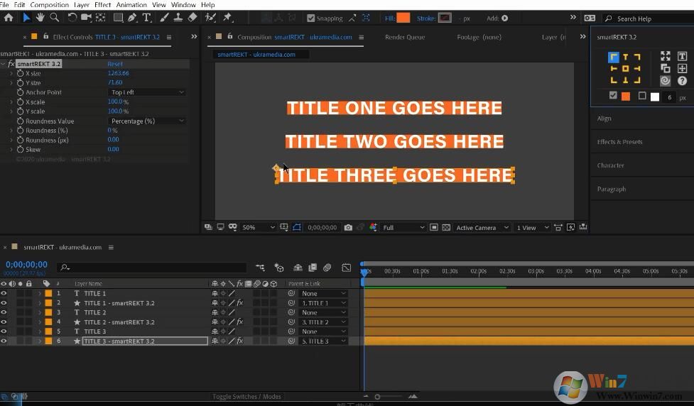Click Reset for smartREKT 3.2 effect
Viewport: 694px width, 406px height.
pyautogui.click(x=115, y=64)
